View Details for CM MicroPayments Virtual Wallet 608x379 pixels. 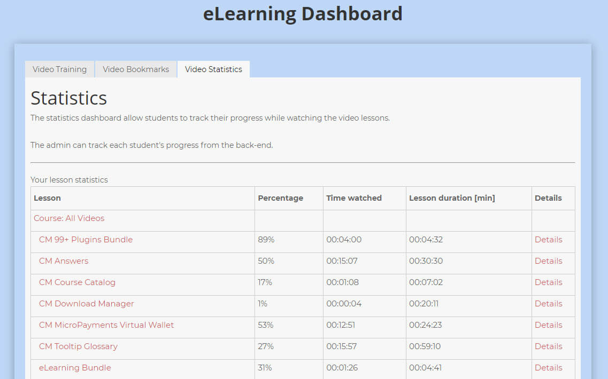pos(549,325)
